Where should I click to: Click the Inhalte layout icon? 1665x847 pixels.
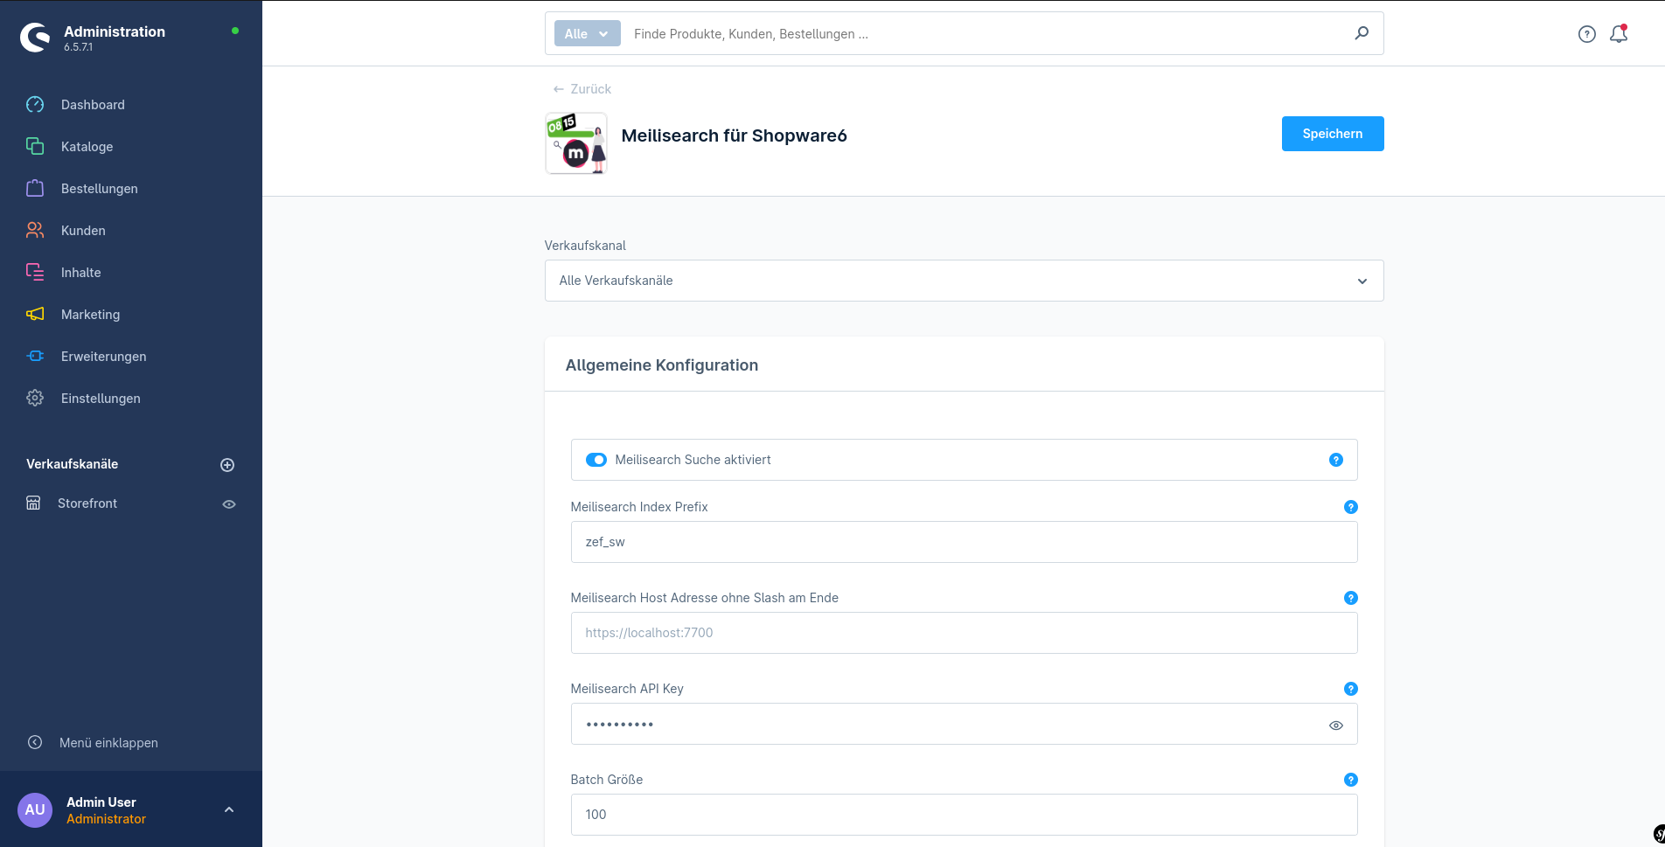pos(35,273)
